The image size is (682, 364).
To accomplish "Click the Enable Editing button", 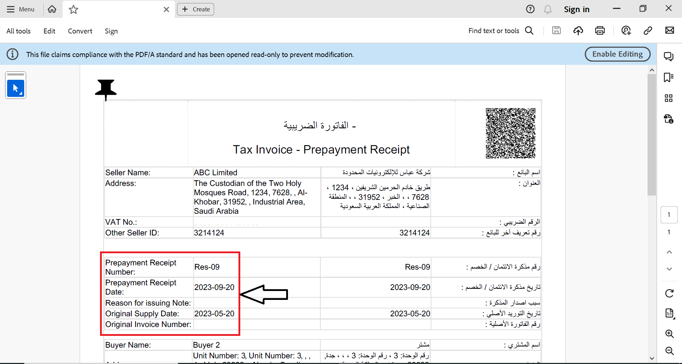I will 617,54.
